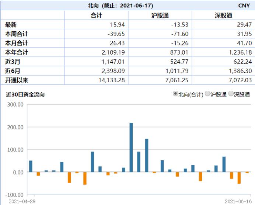255x205 pixels.
Task: Click the 14,133.28 total value cell
Action: coord(112,80)
